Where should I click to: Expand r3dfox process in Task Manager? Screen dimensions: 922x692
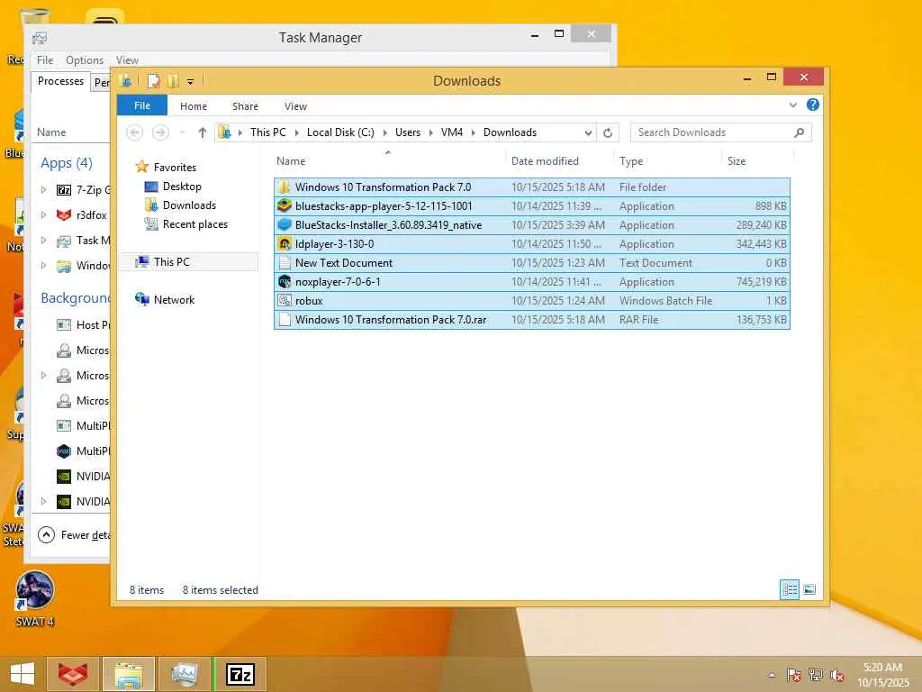(43, 214)
